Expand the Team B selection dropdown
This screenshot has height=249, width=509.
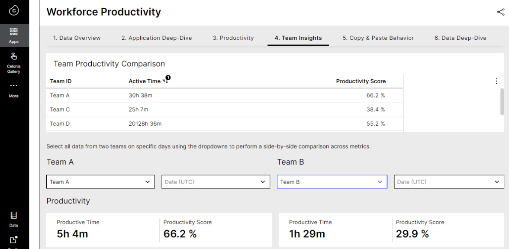click(332, 182)
